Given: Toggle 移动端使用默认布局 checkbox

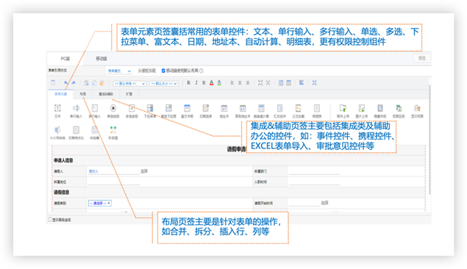Looking at the screenshot, I should point(163,71).
